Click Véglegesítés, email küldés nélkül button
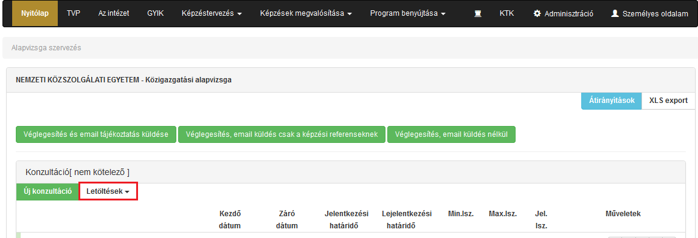Screen dimensions: 698x238 (451, 134)
